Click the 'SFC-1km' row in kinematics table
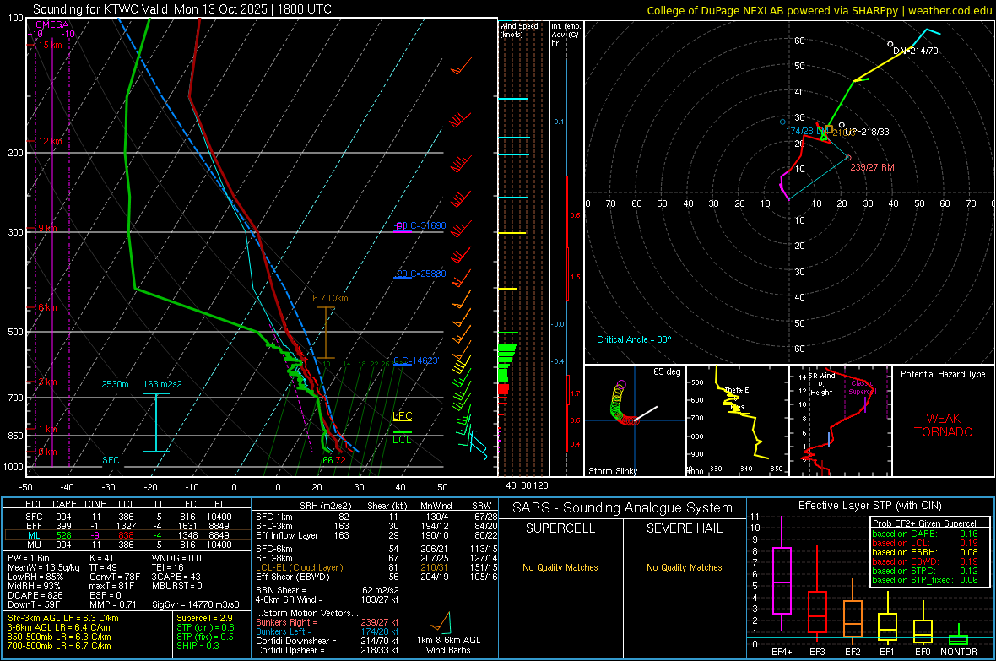 (x=376, y=517)
